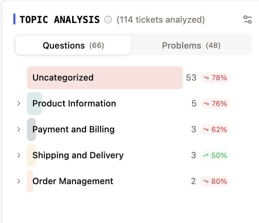Expand the Payment and Billing chevron

pos(19,129)
